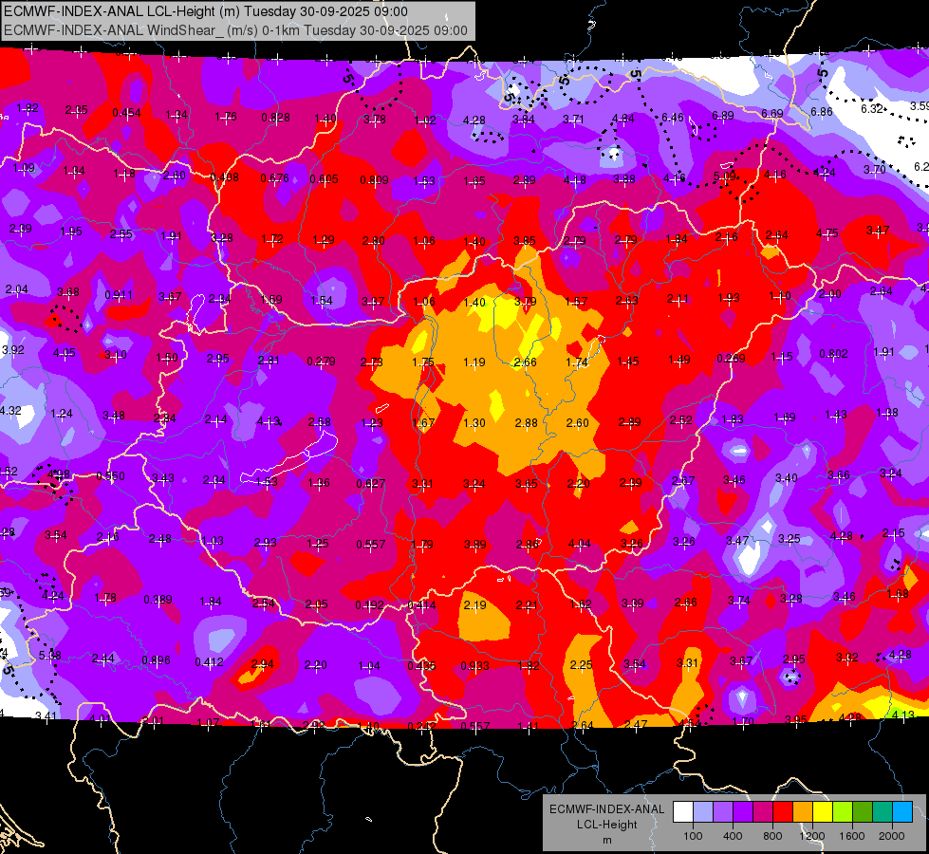This screenshot has width=929, height=854.
Task: Click the wind shear value 1.67
Action: tap(423, 422)
